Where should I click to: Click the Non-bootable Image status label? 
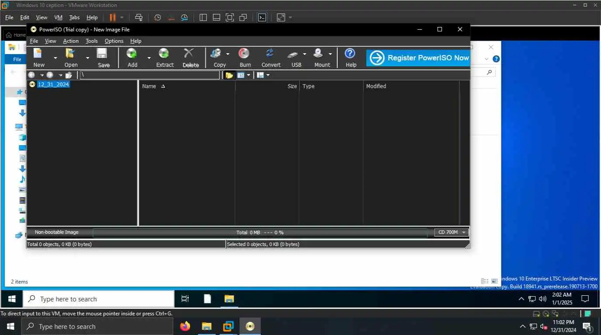tap(57, 232)
